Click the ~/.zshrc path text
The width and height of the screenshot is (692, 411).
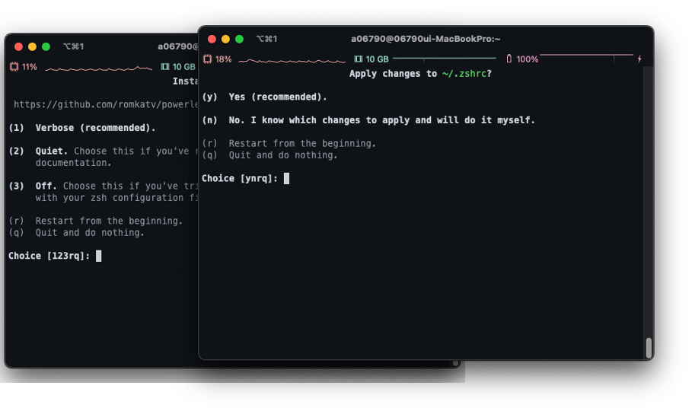464,74
